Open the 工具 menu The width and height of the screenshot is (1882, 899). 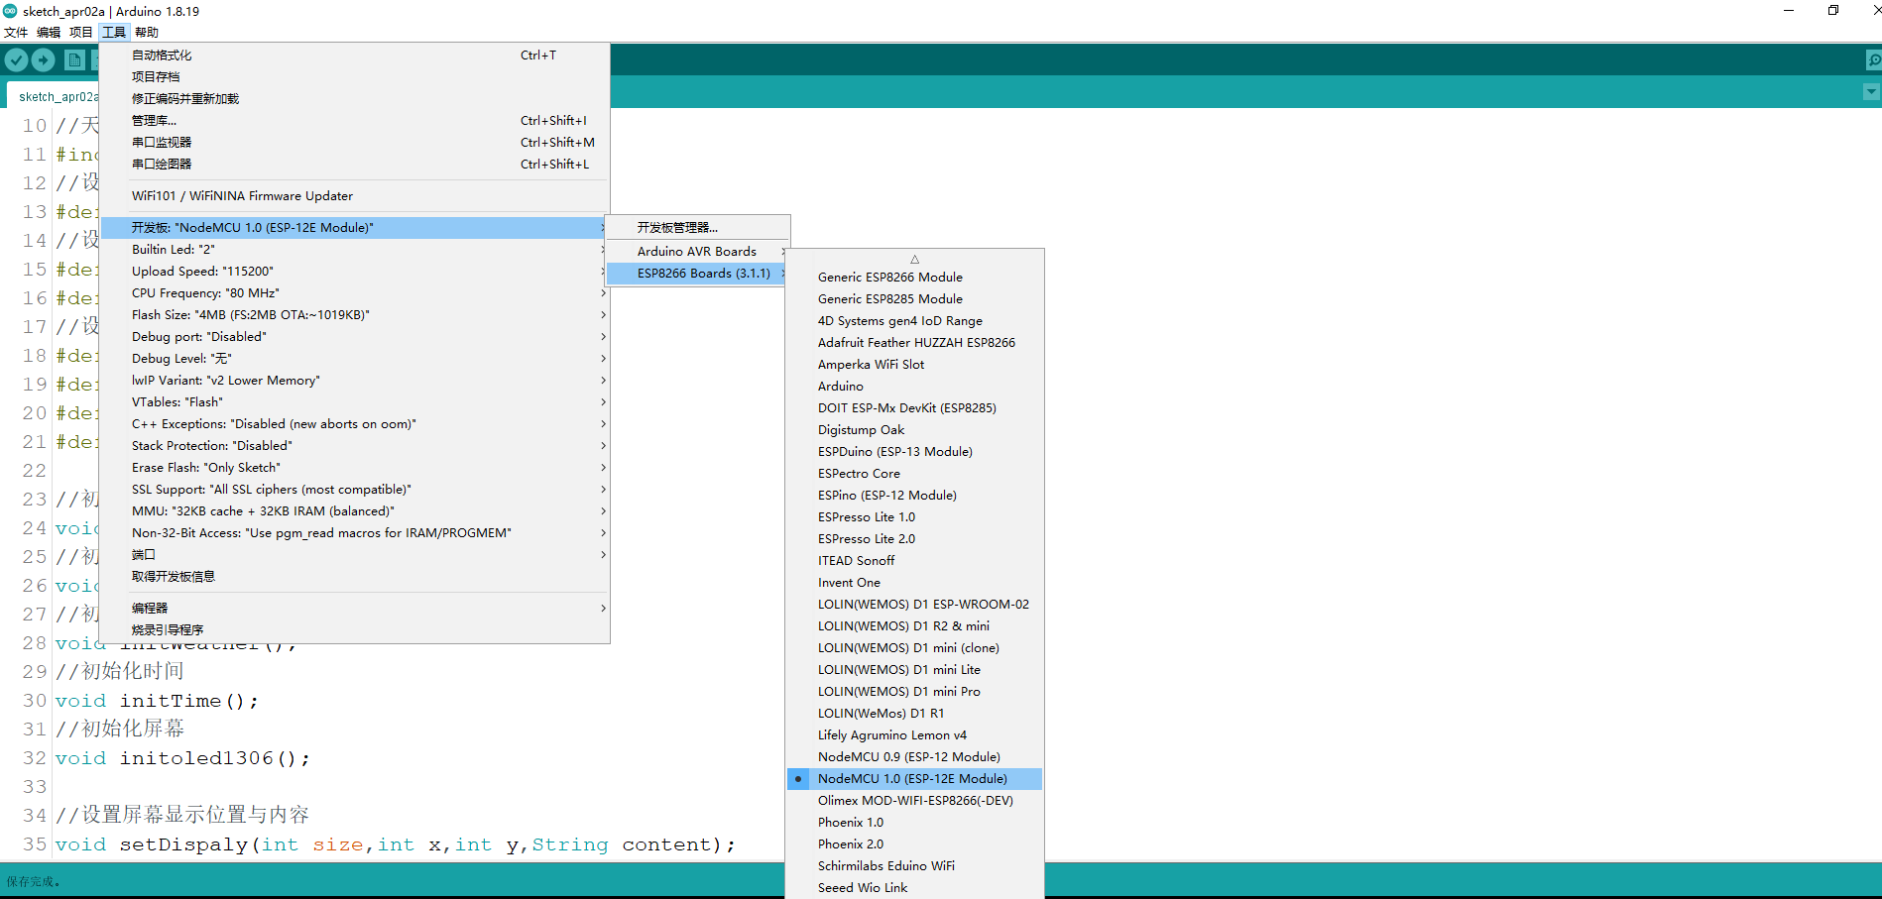114,33
